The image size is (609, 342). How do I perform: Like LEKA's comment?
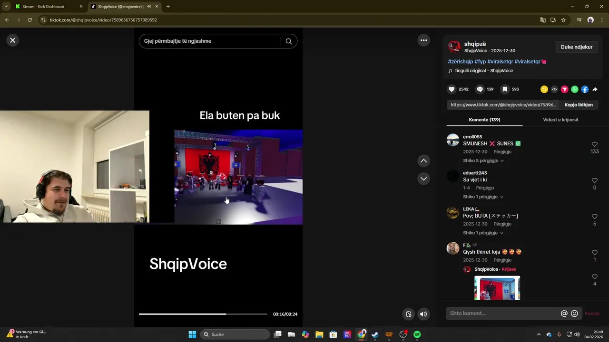point(595,217)
